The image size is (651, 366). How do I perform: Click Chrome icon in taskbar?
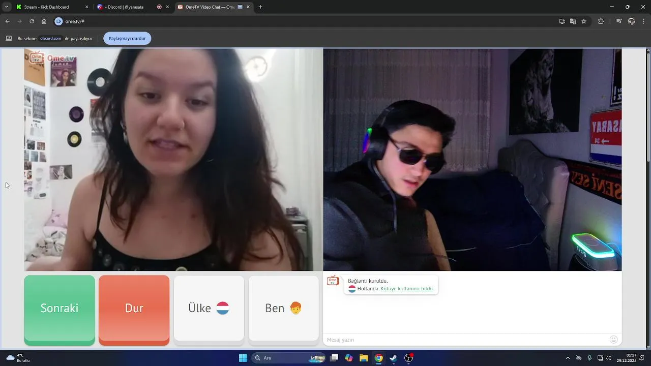(379, 358)
